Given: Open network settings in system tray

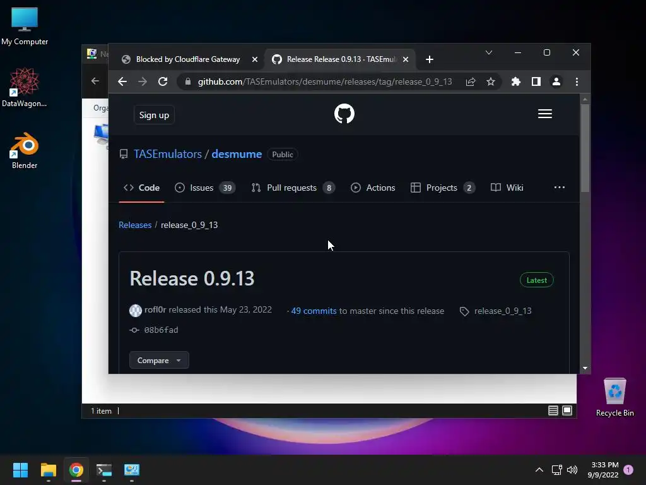Looking at the screenshot, I should [x=556, y=470].
